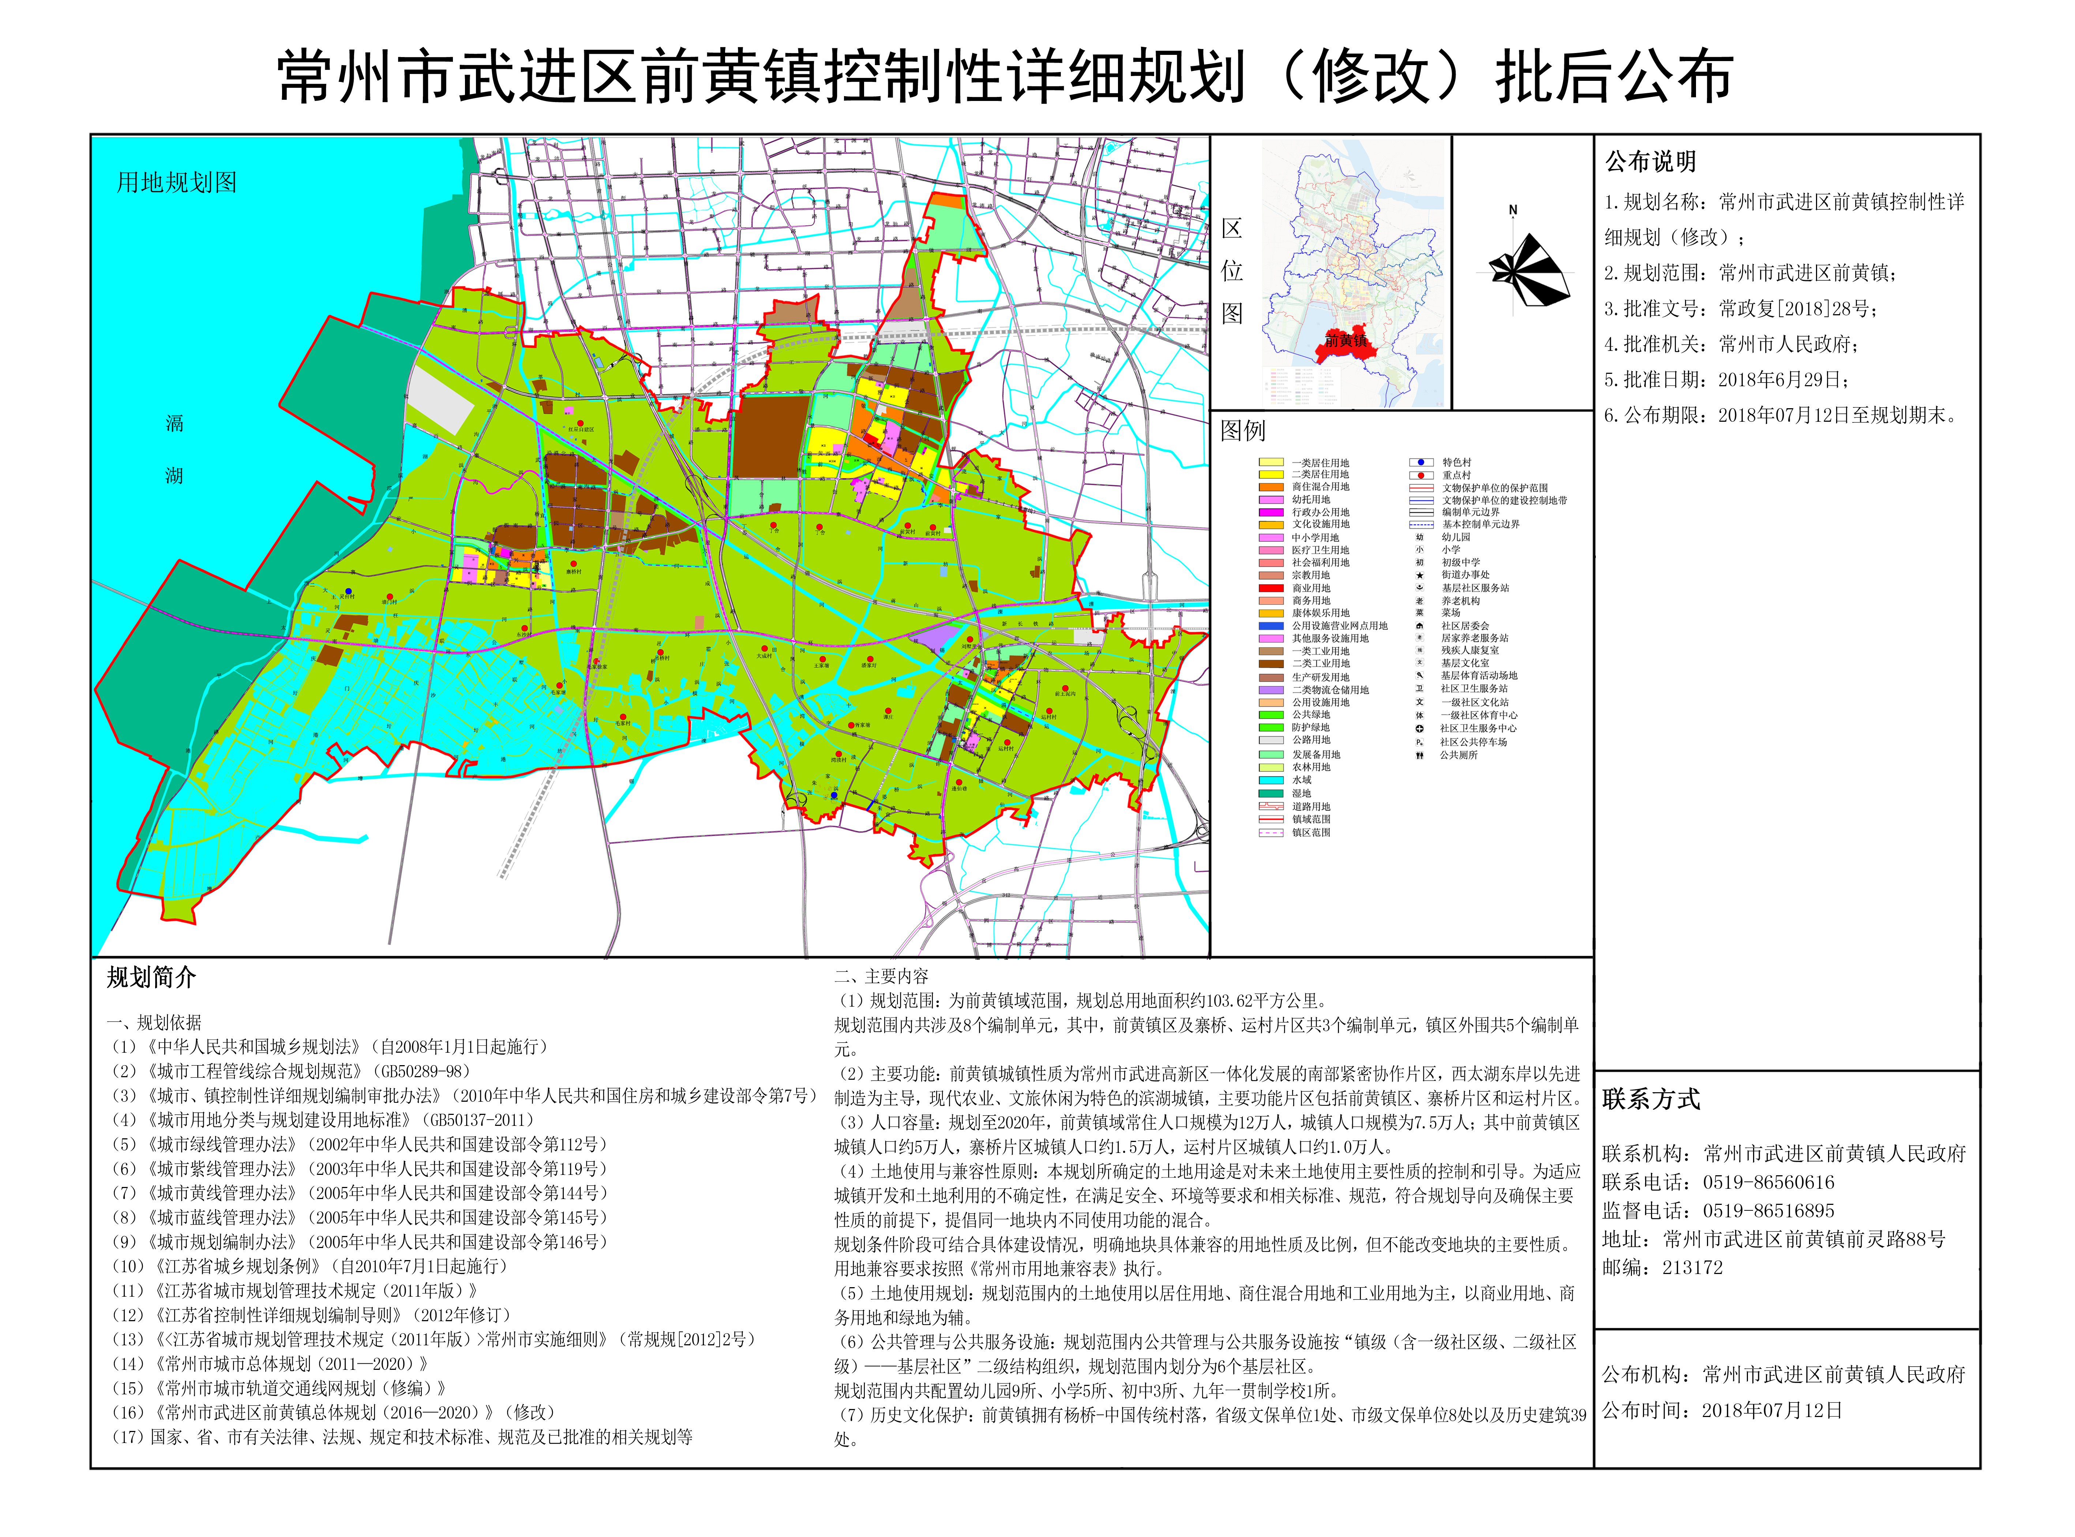Click the 一级社区体育中心 legend symbol
This screenshot has width=2075, height=1537.
coord(1419,715)
